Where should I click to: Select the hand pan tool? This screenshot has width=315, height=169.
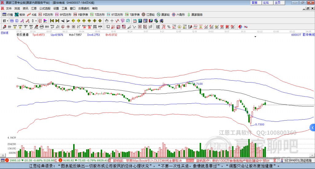tap(107, 21)
